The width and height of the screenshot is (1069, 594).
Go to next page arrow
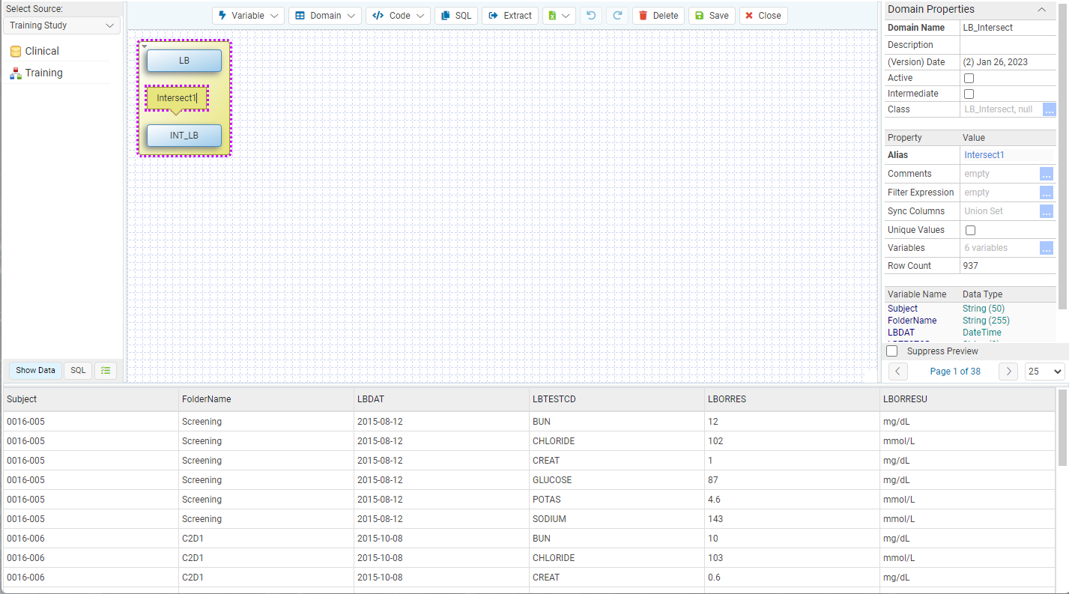coord(1009,372)
